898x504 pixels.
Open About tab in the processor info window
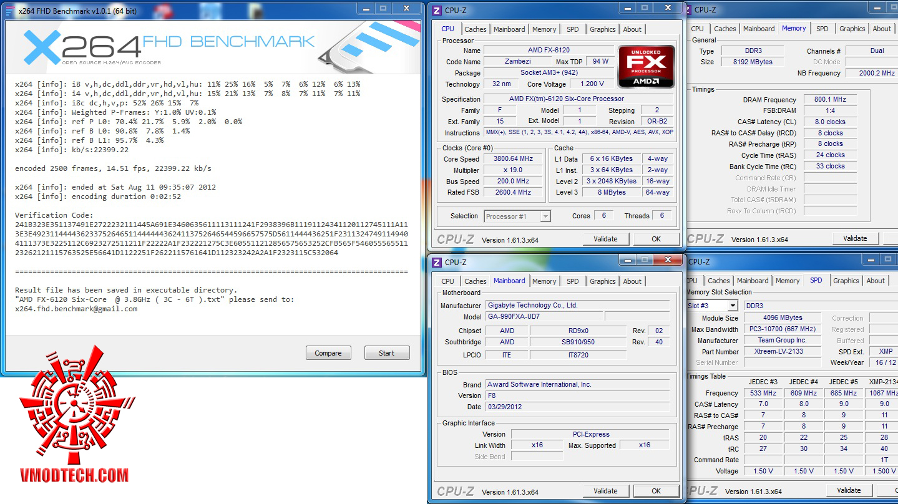click(632, 29)
